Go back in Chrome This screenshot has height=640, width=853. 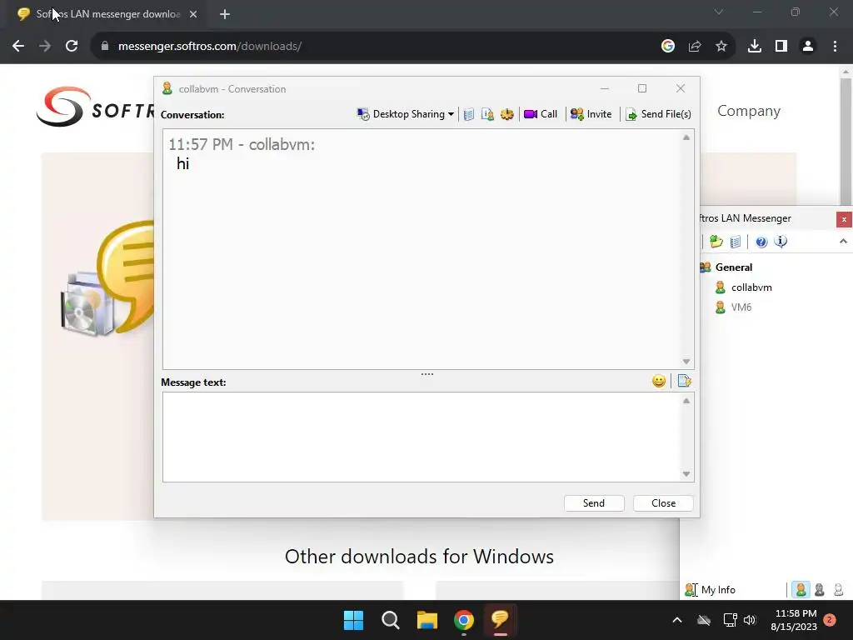click(18, 47)
